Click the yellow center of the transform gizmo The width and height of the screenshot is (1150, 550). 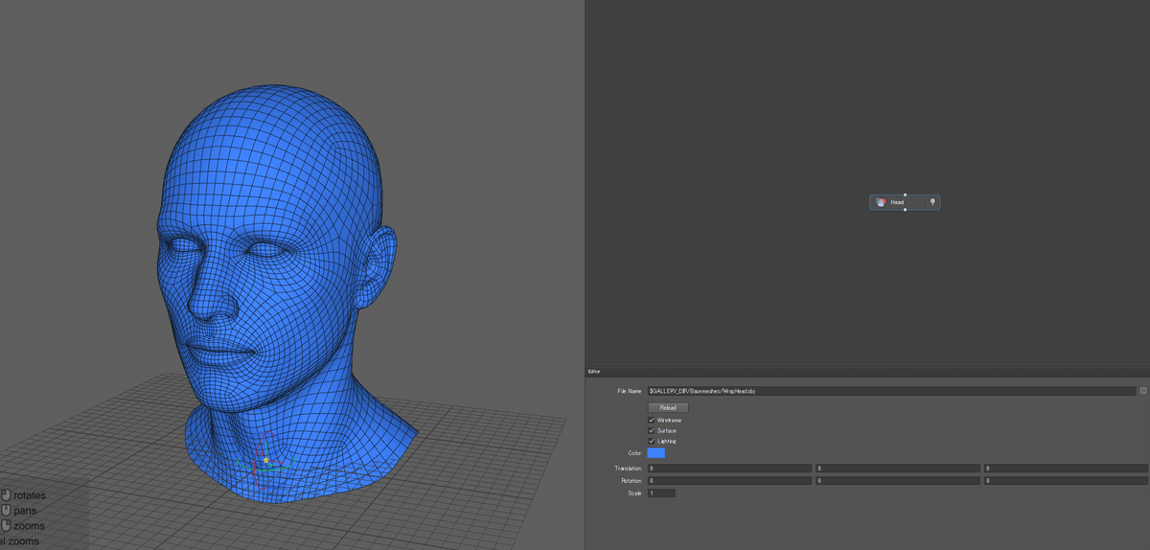tap(265, 460)
